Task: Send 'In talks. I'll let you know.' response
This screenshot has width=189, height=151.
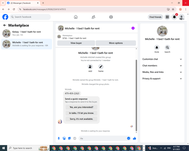Action: (81, 113)
